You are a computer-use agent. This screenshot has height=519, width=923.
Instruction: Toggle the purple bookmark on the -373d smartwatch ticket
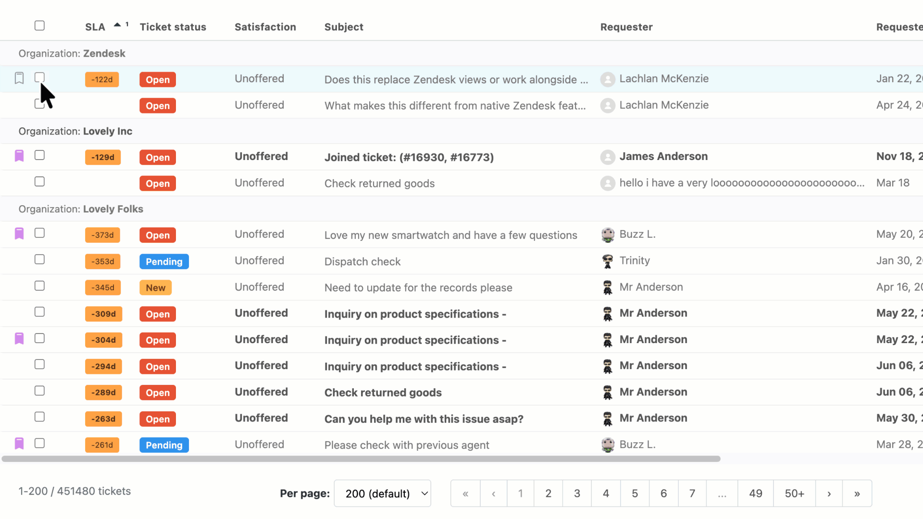point(19,234)
